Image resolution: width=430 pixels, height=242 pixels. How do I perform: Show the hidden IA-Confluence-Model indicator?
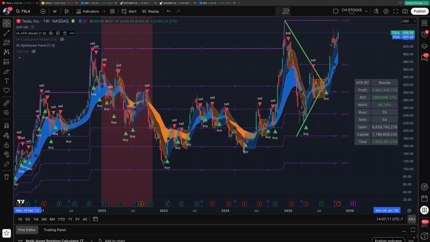point(62,39)
